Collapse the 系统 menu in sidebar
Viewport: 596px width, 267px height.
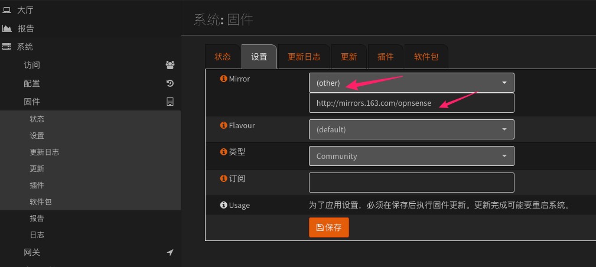25,47
